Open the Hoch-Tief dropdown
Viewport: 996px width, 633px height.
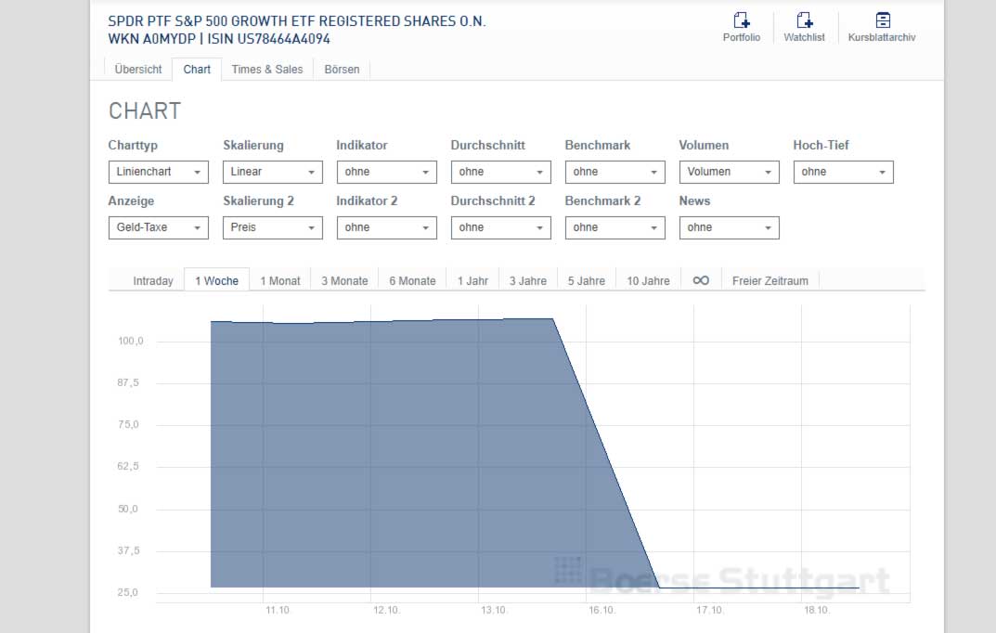(x=843, y=172)
